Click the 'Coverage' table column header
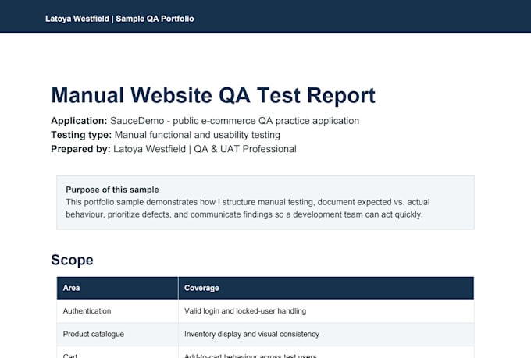531x358 pixels. [326, 288]
